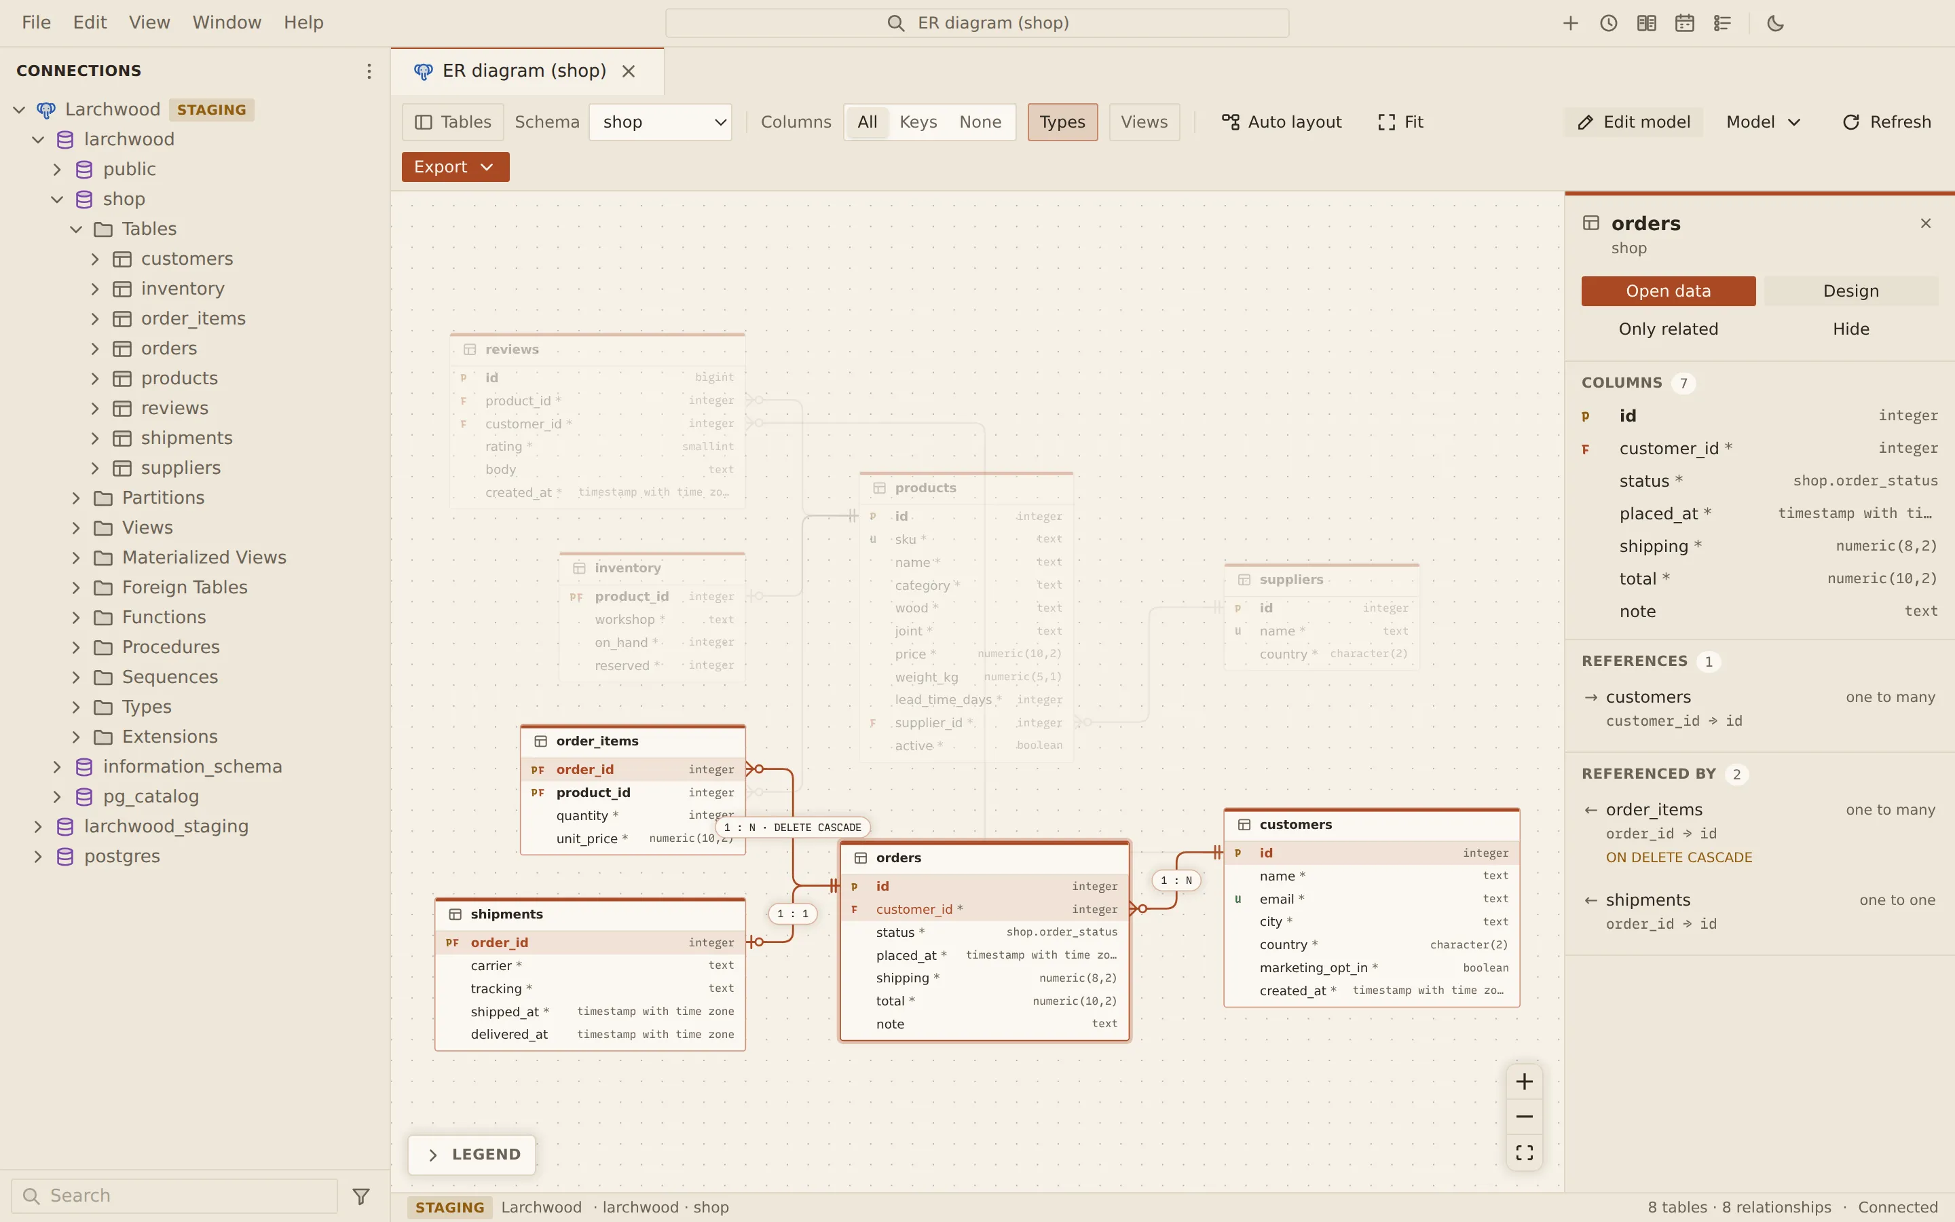The width and height of the screenshot is (1955, 1222).
Task: Expand the Materialized Views folder
Action: (x=76, y=557)
